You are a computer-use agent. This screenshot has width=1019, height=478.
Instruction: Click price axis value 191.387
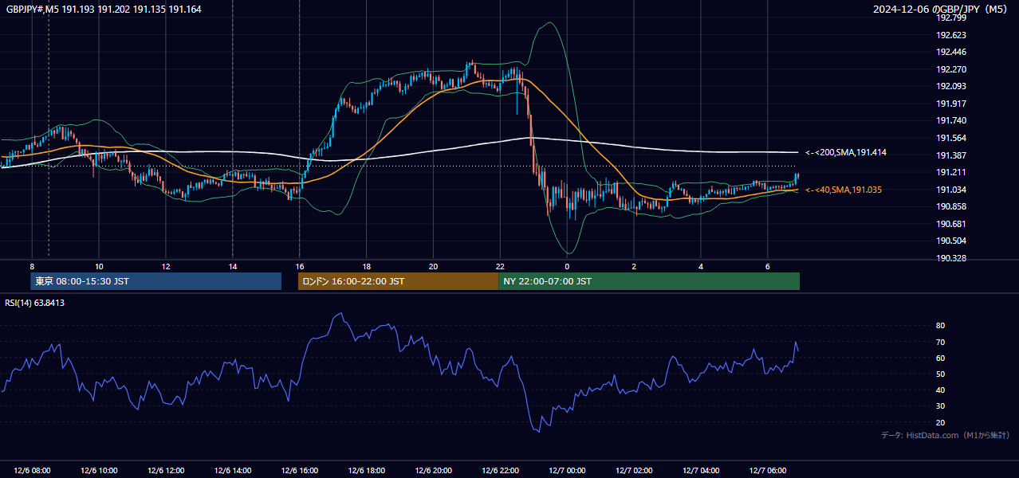(x=951, y=155)
